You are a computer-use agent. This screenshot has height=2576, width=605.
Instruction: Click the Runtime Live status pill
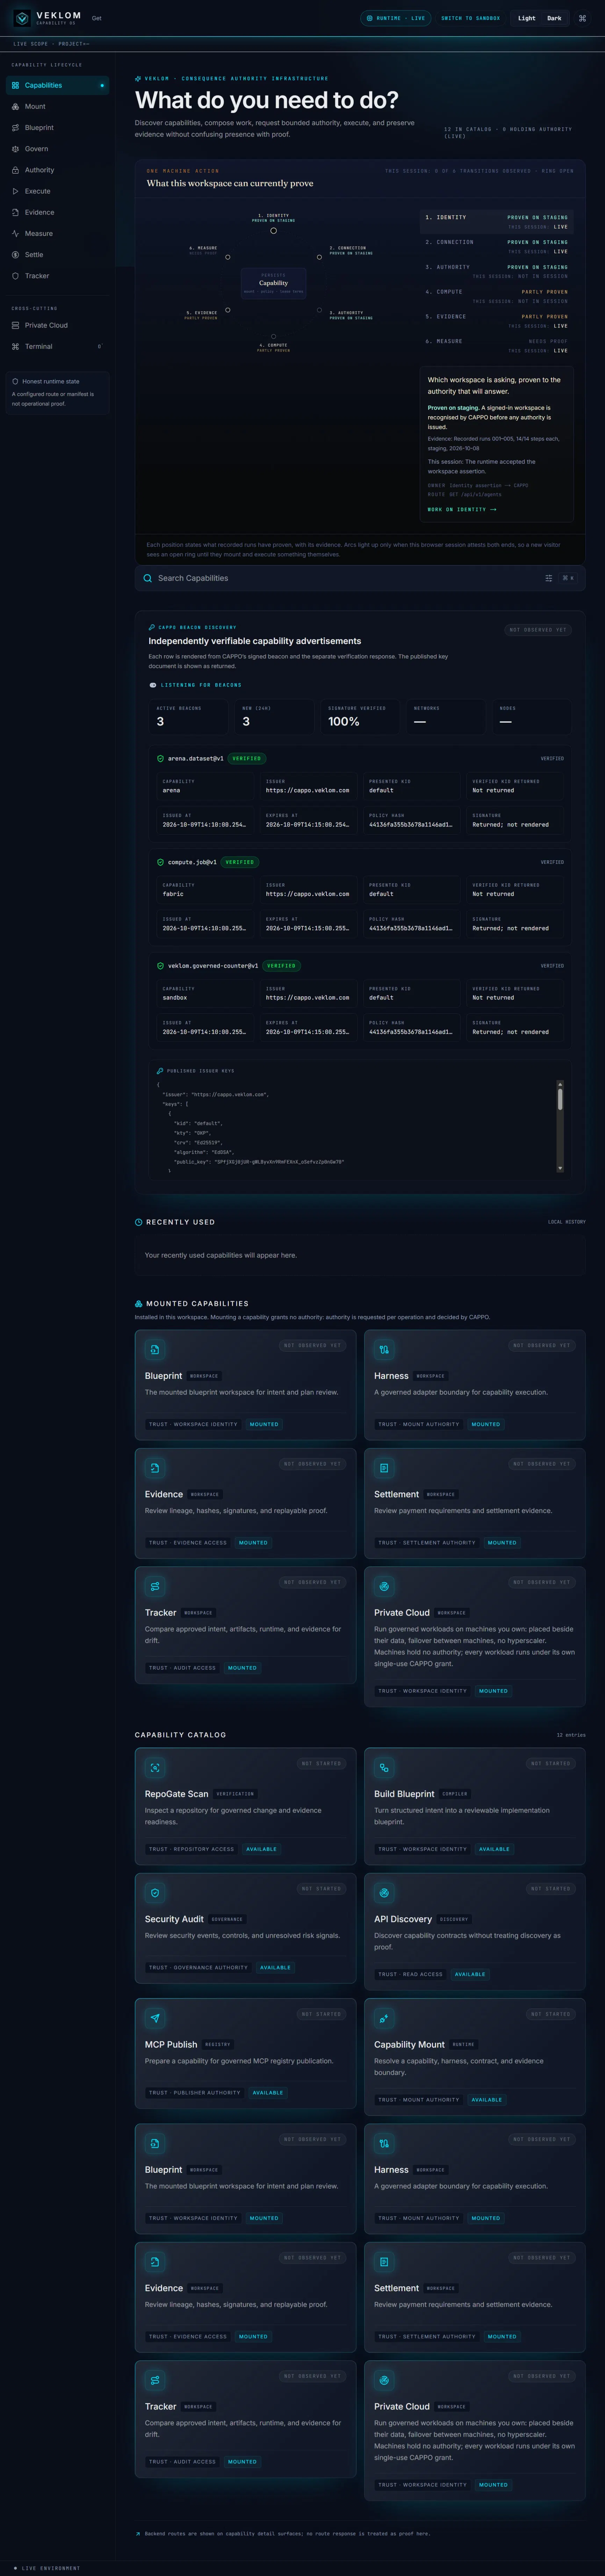(x=396, y=18)
